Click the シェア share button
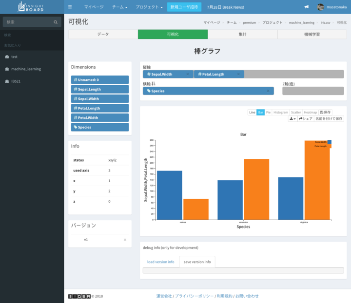This screenshot has height=303, width=351. [x=306, y=118]
